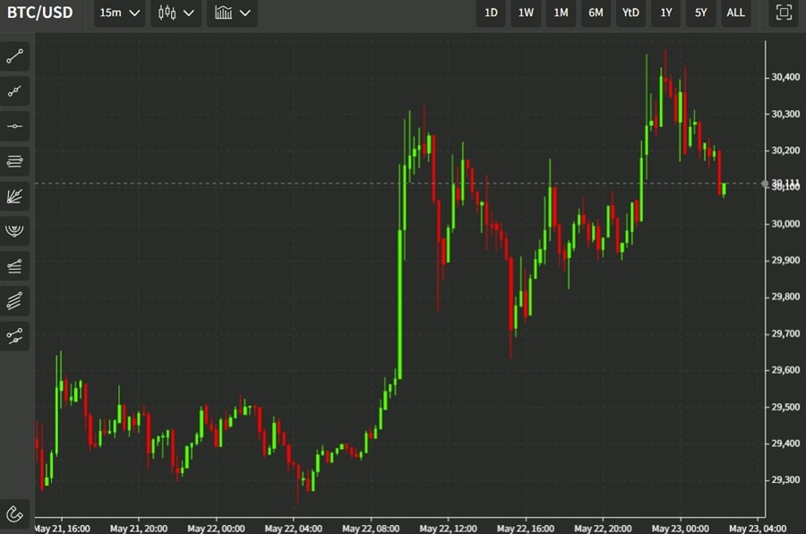Click the 30,000 price axis label

tap(785, 224)
